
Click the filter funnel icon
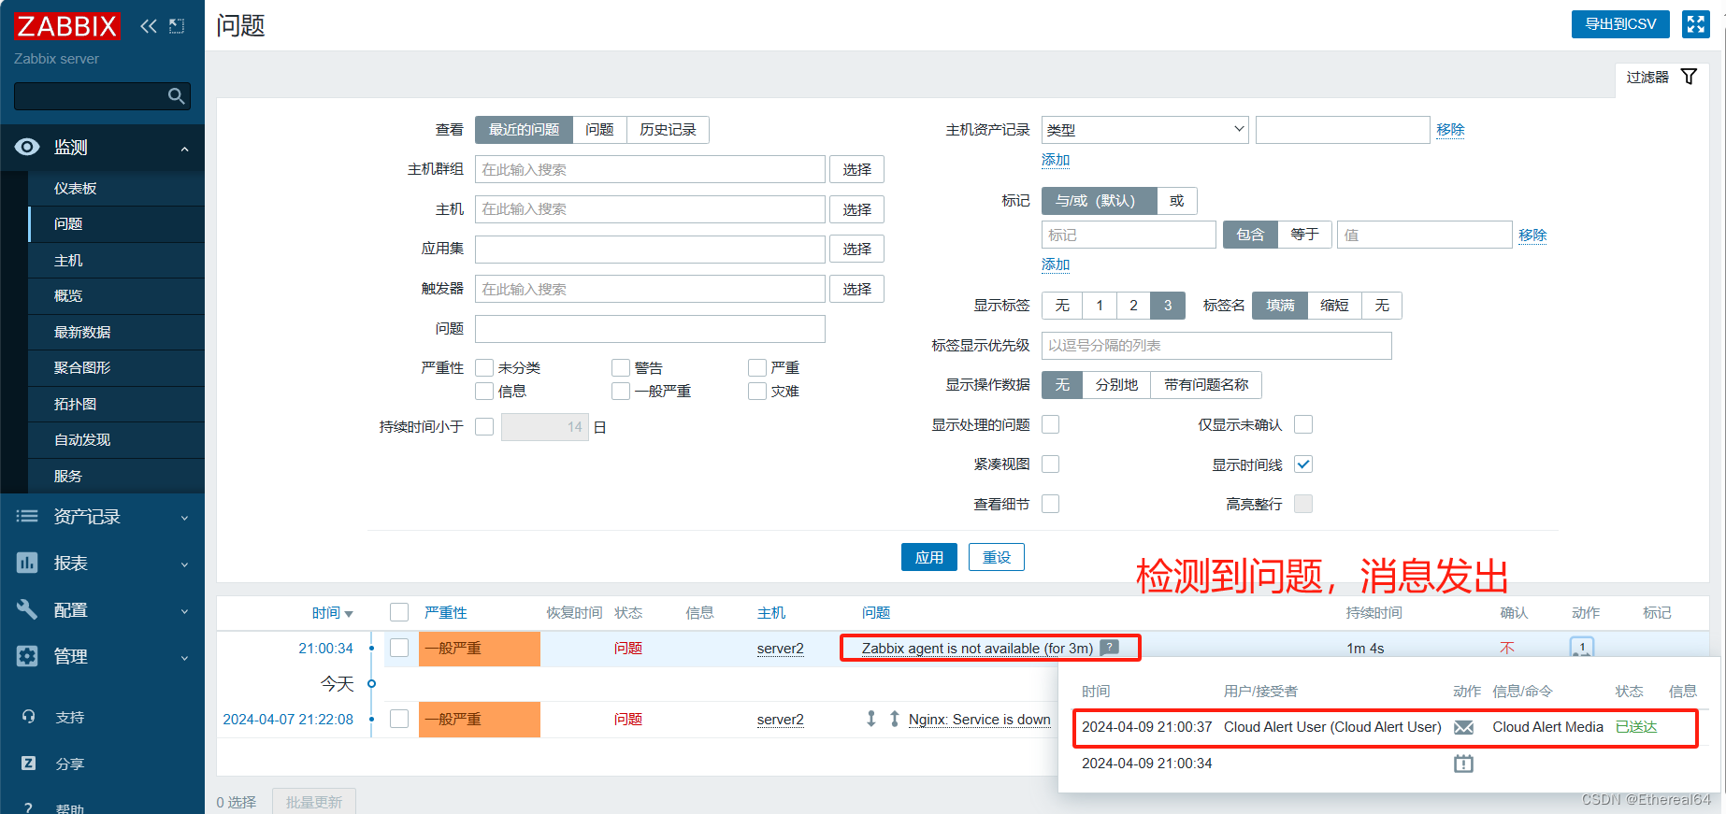[x=1689, y=77]
